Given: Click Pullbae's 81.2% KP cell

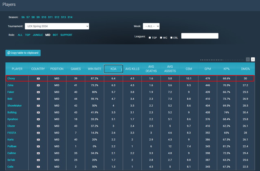Looking at the screenshot, I should [x=227, y=147].
